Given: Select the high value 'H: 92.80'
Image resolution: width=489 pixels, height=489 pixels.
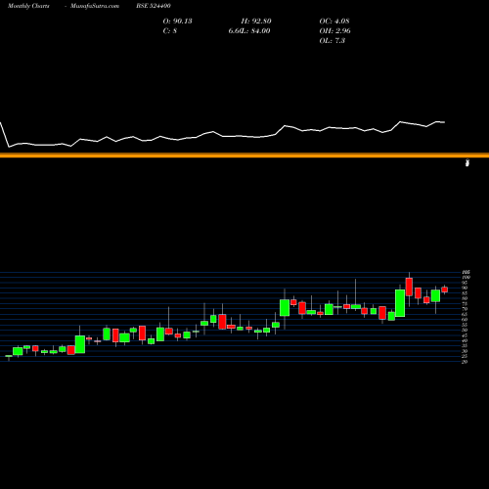Looking at the screenshot, I should [256, 22].
